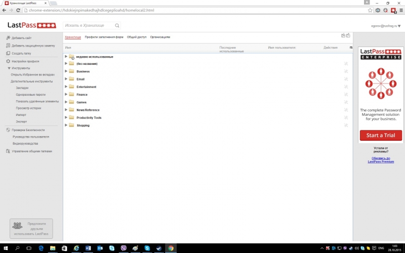This screenshot has width=405, height=253.
Task: Switch to Общий доступ tab
Action: tap(137, 37)
